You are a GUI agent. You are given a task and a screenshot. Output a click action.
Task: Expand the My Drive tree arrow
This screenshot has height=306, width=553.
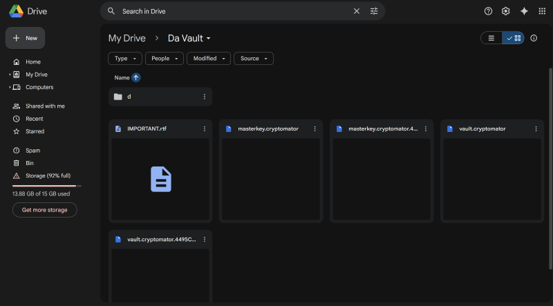coord(10,75)
